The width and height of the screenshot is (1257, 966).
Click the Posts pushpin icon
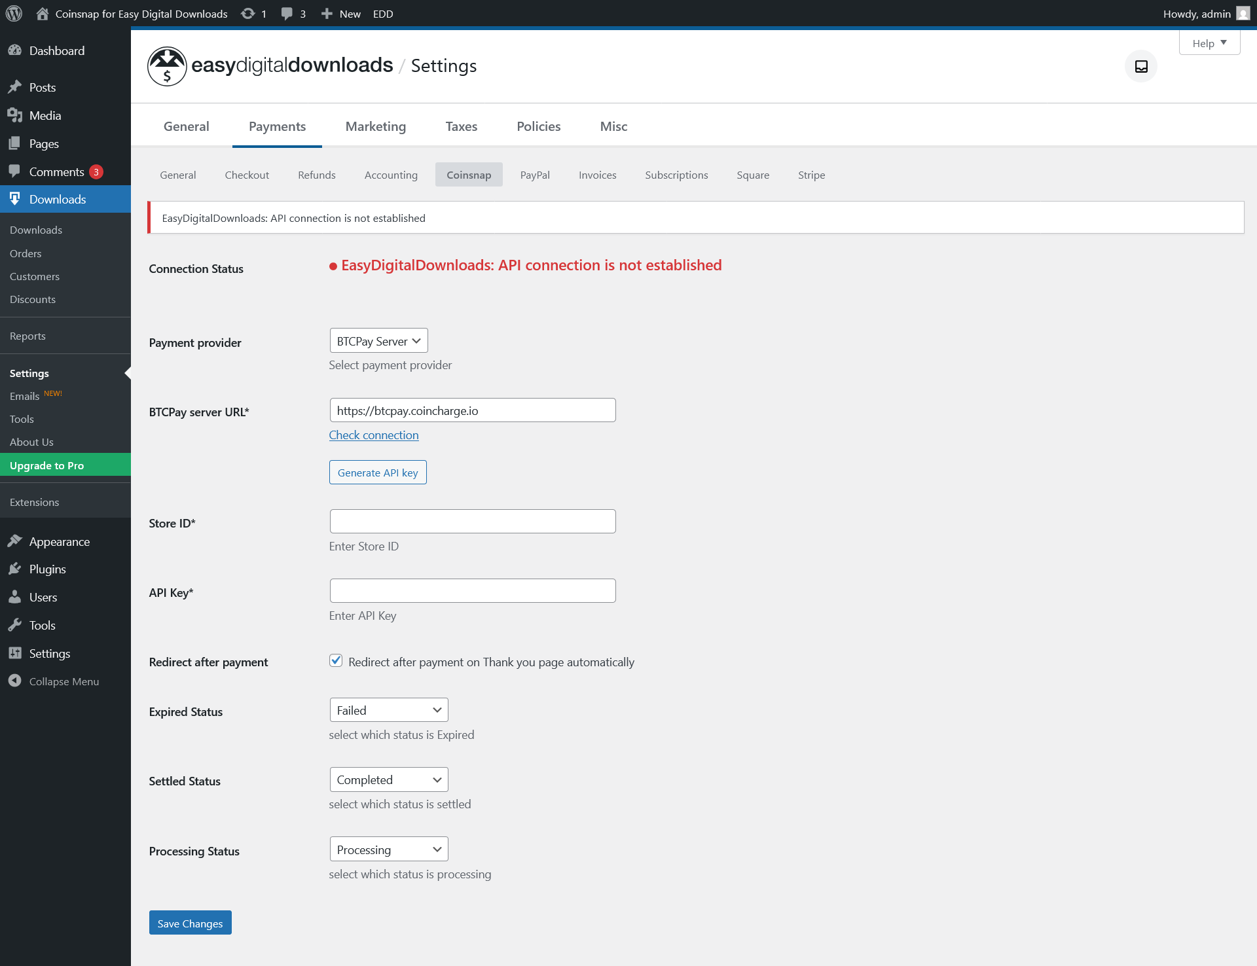pyautogui.click(x=15, y=87)
